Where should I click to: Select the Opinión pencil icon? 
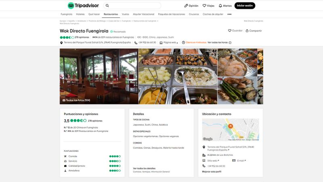[186, 6]
